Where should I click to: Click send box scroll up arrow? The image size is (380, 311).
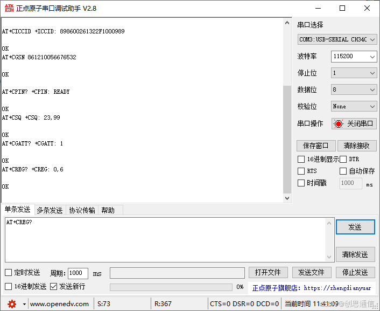point(329,223)
